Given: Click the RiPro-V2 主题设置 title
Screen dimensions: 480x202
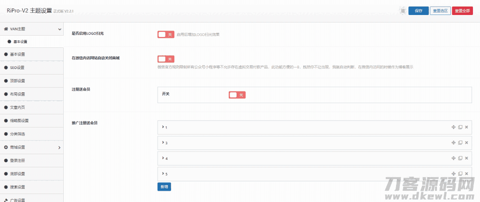Looking at the screenshot, I should pos(29,11).
